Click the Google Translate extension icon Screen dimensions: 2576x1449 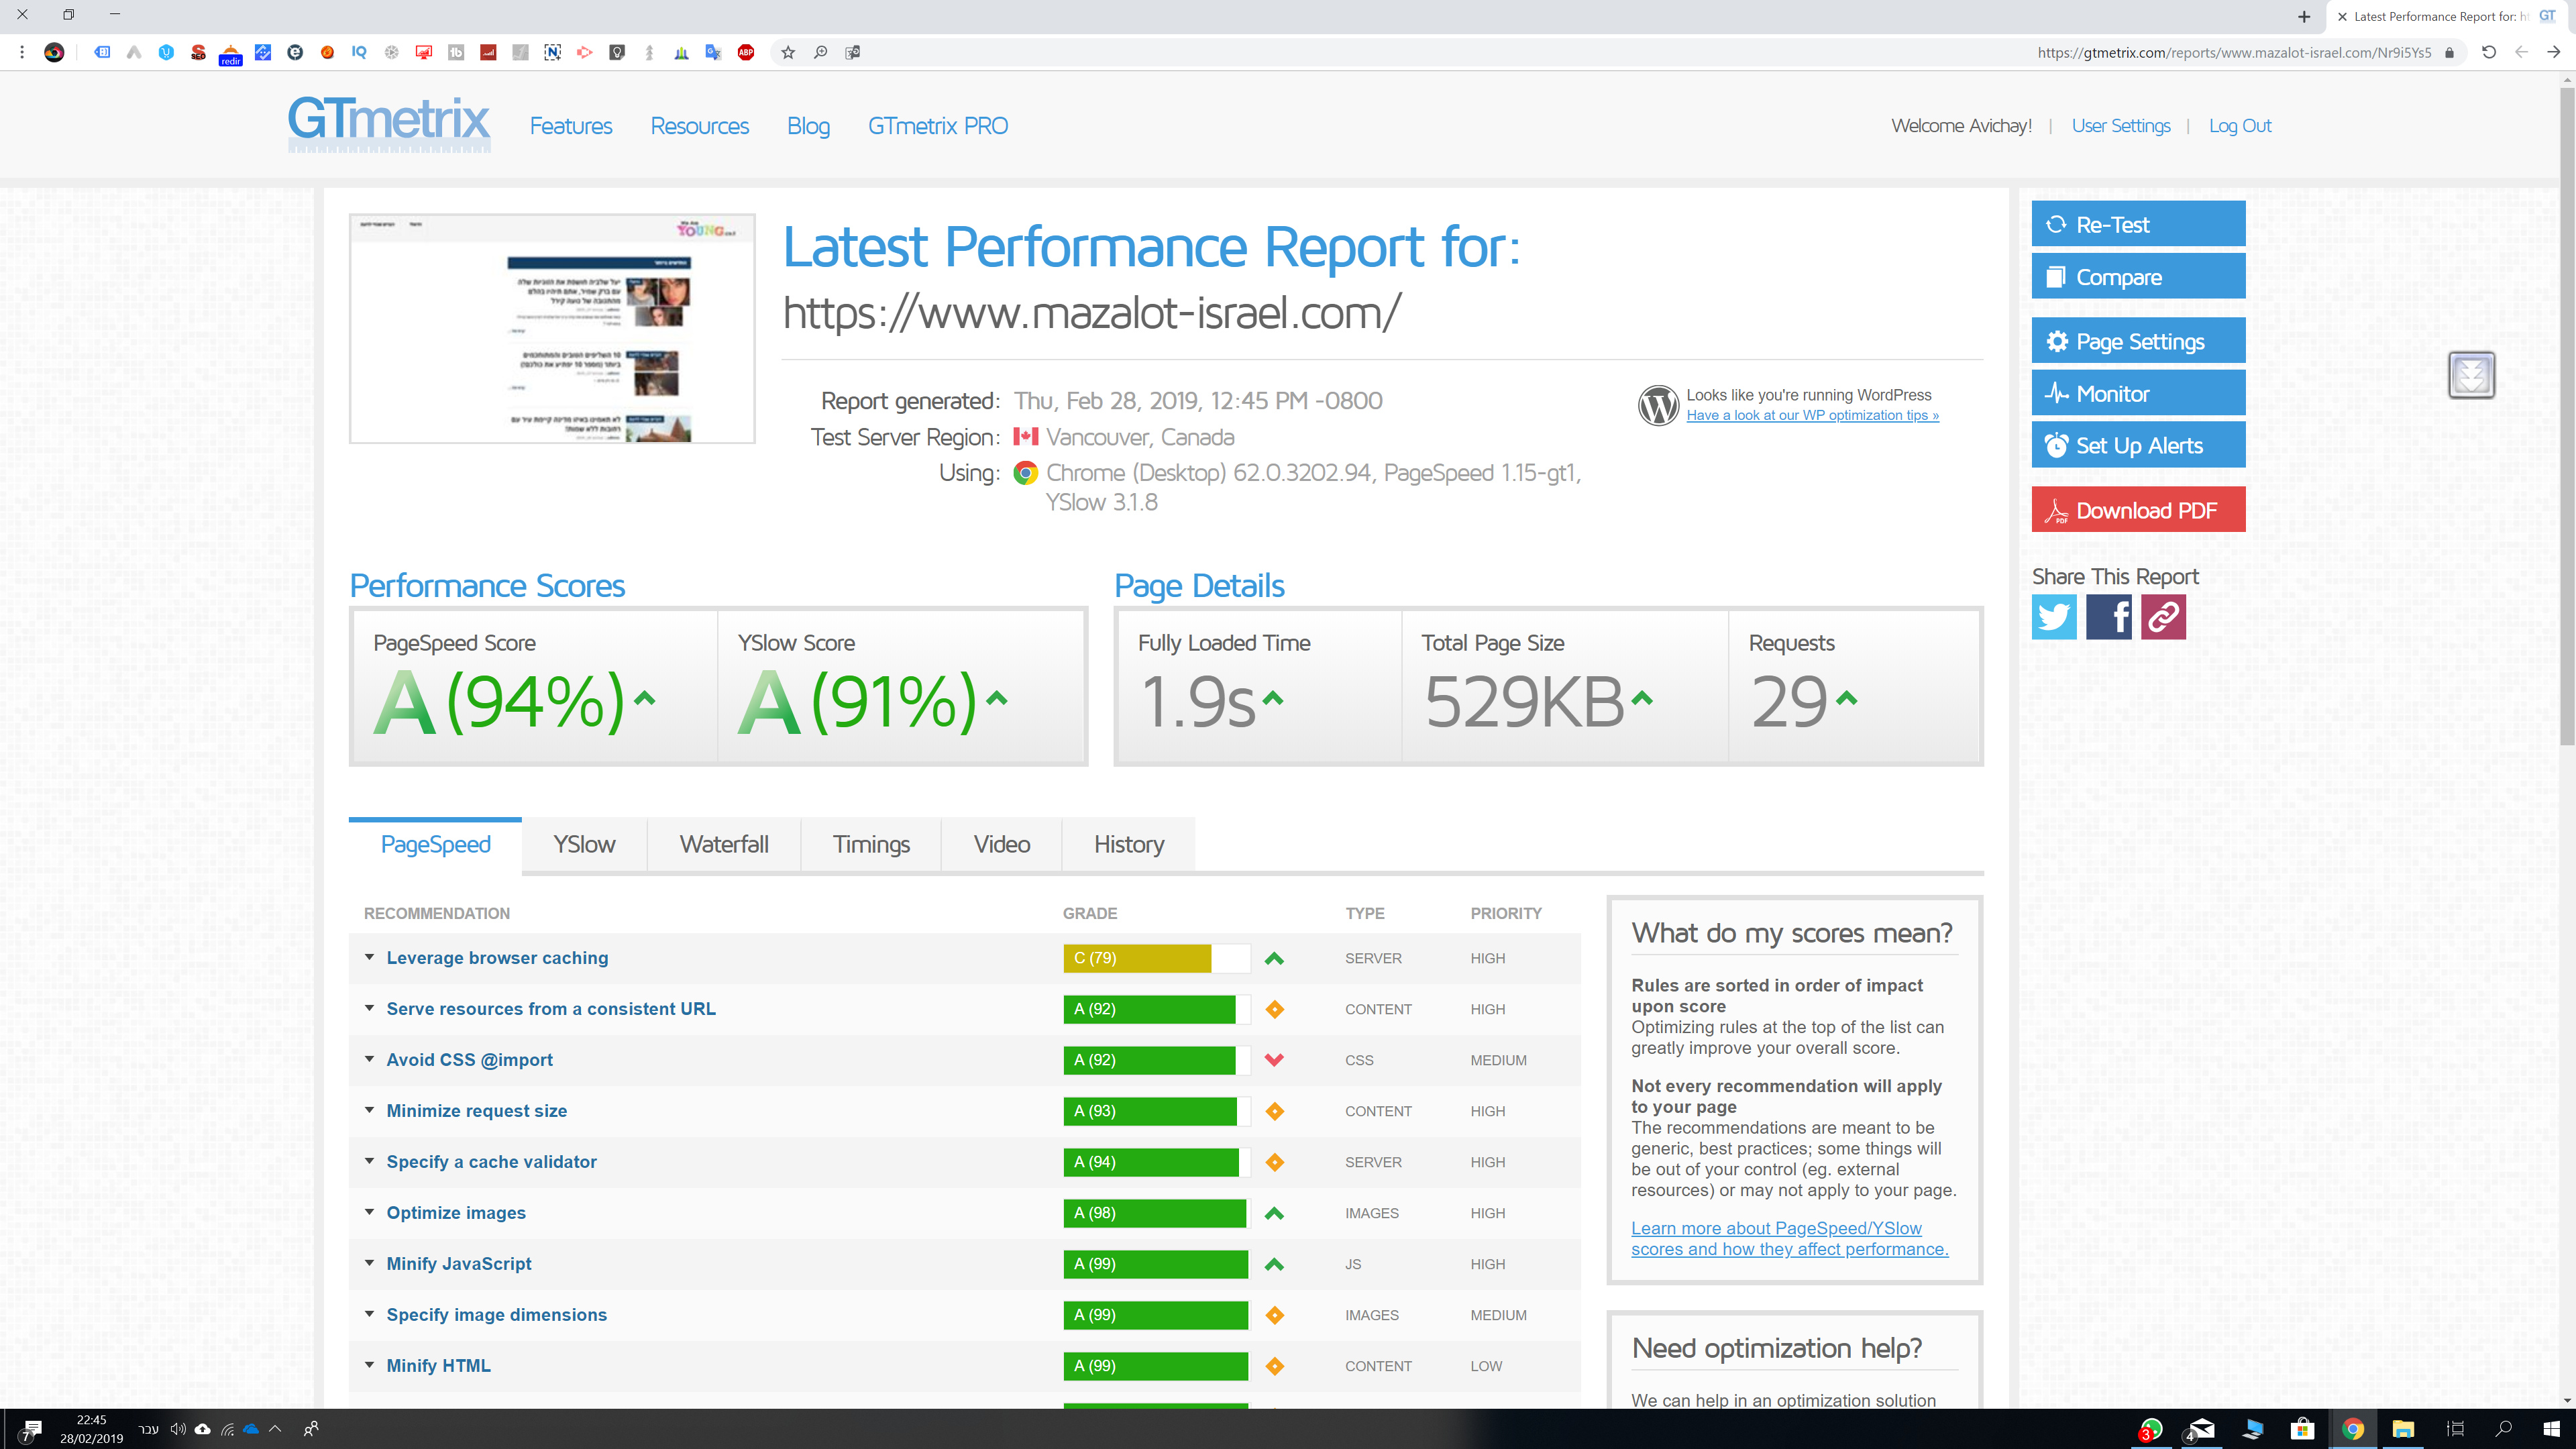[713, 53]
